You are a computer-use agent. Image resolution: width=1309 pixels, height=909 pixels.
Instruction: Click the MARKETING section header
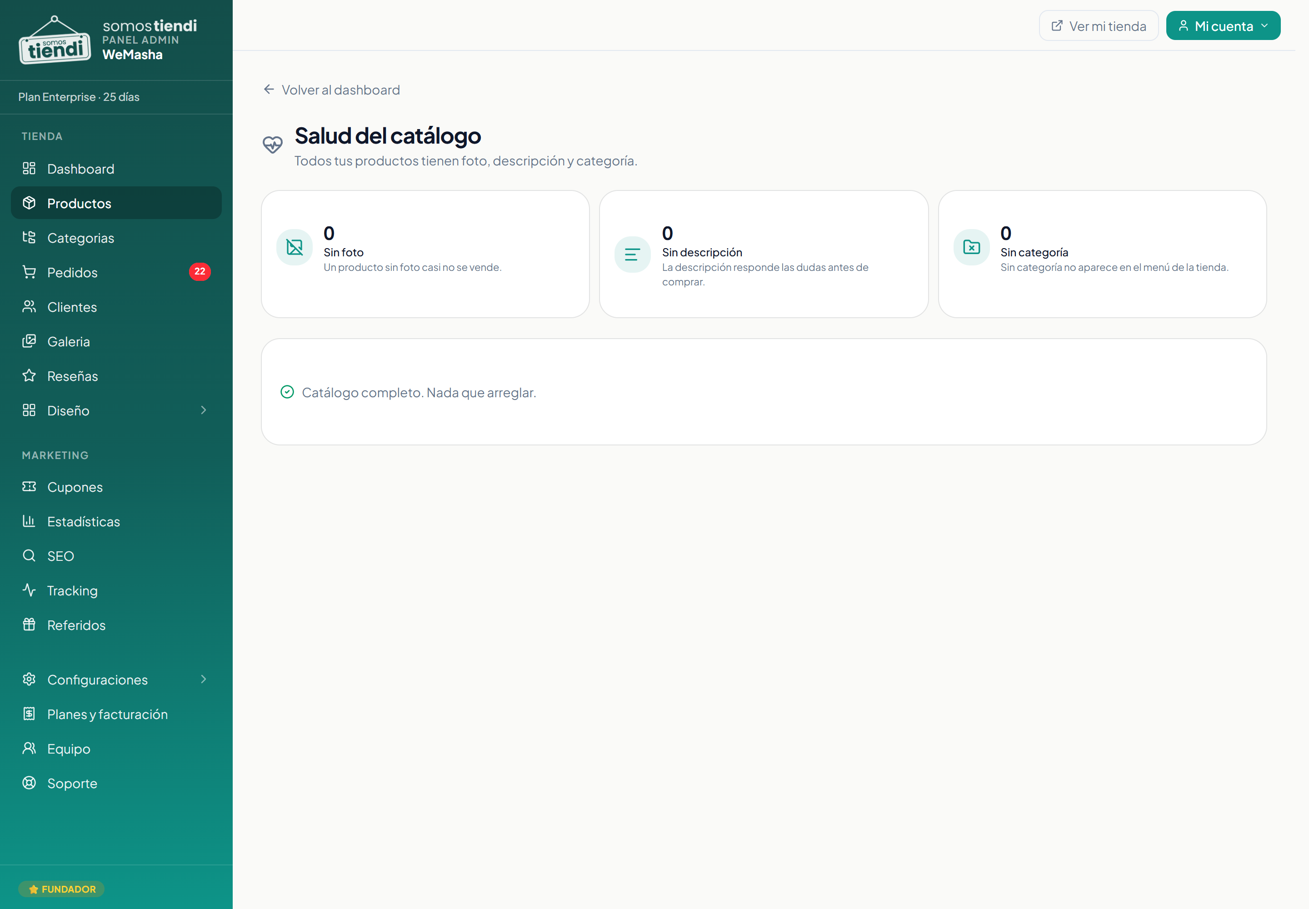tap(55, 455)
